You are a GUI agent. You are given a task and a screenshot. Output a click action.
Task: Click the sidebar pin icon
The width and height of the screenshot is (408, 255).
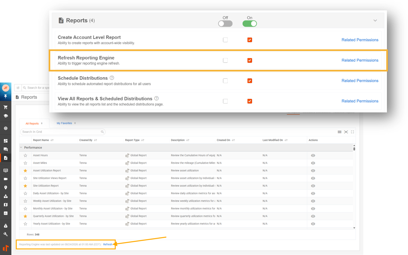tap(6, 96)
